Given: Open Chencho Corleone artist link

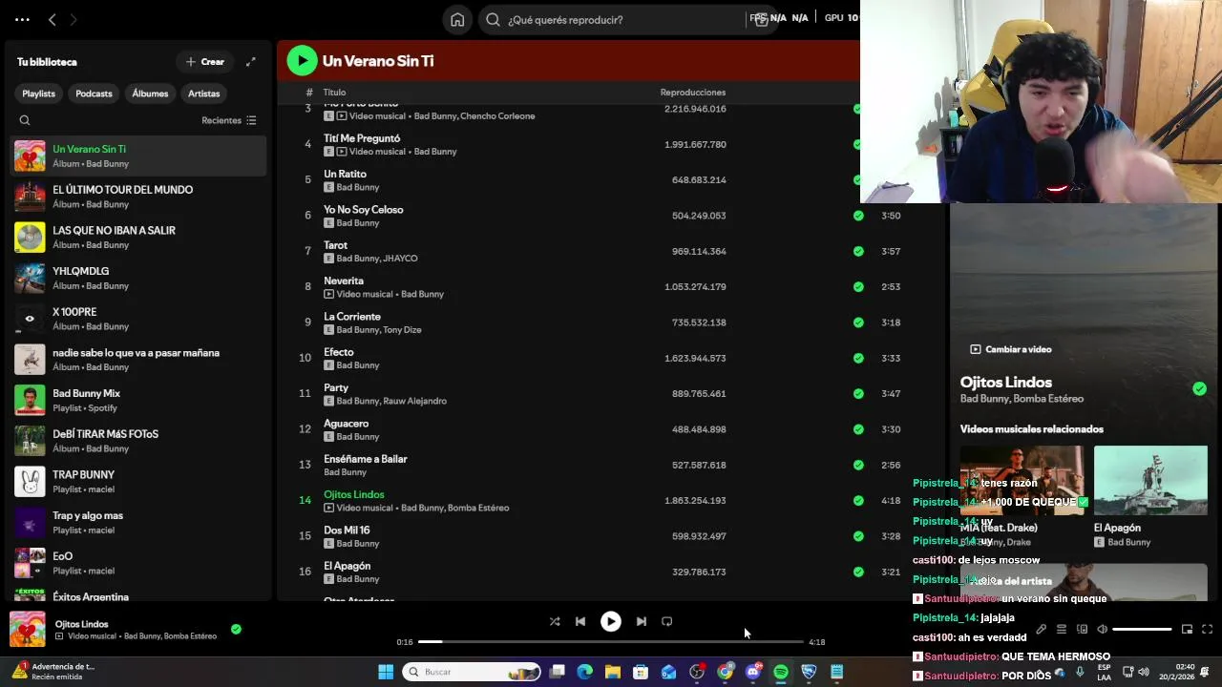Looking at the screenshot, I should click(497, 116).
